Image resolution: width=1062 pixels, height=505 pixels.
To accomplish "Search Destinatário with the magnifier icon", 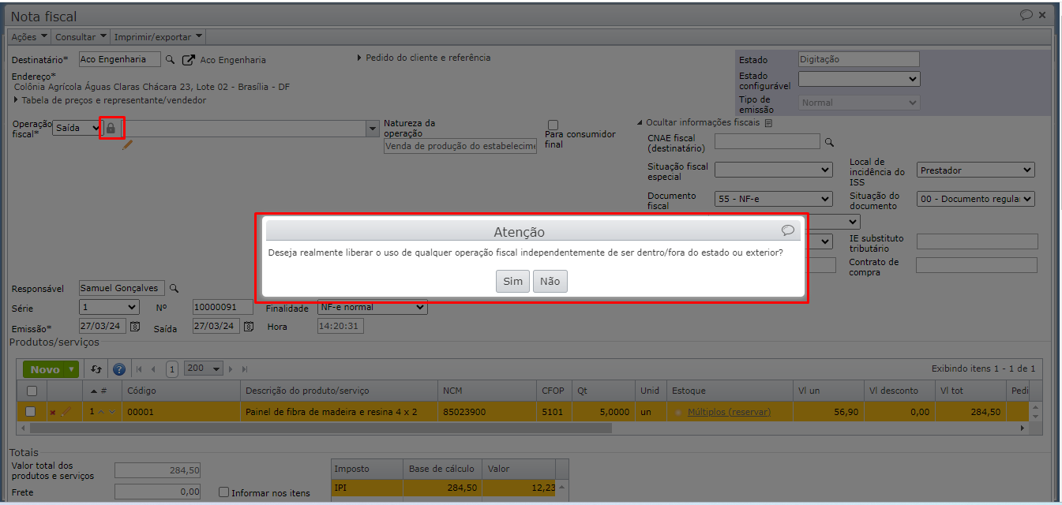I will 169,60.
